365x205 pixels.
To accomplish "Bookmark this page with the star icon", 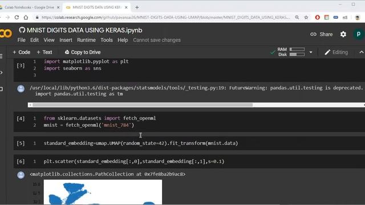I will (x=306, y=18).
